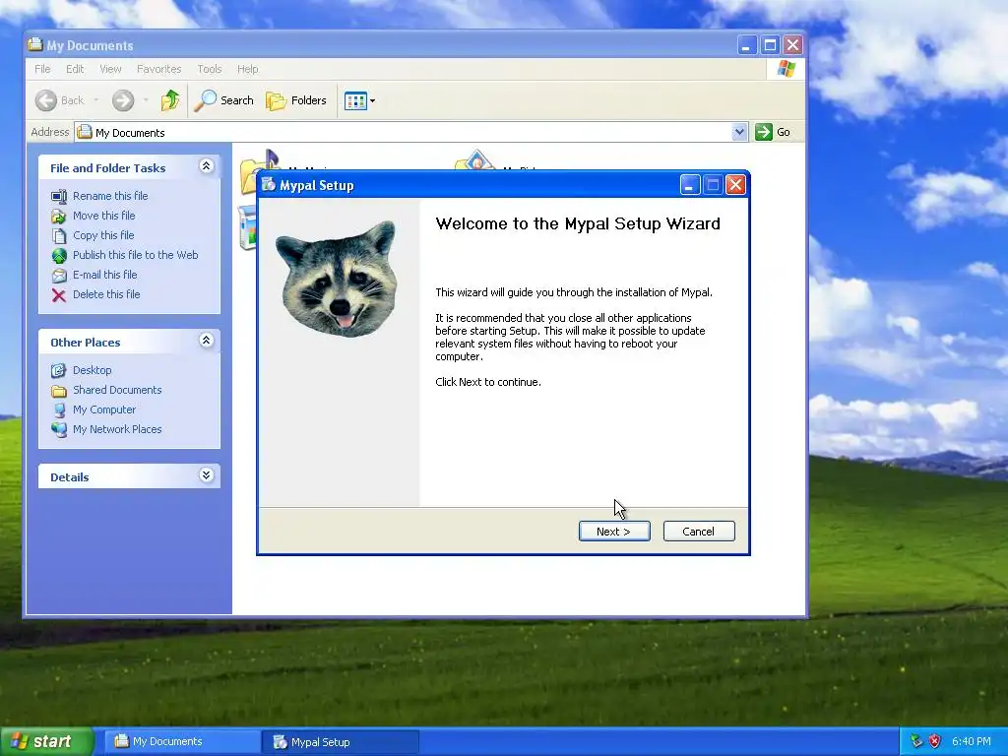Open the View menu
Screen dimensions: 1008x756
110,69
